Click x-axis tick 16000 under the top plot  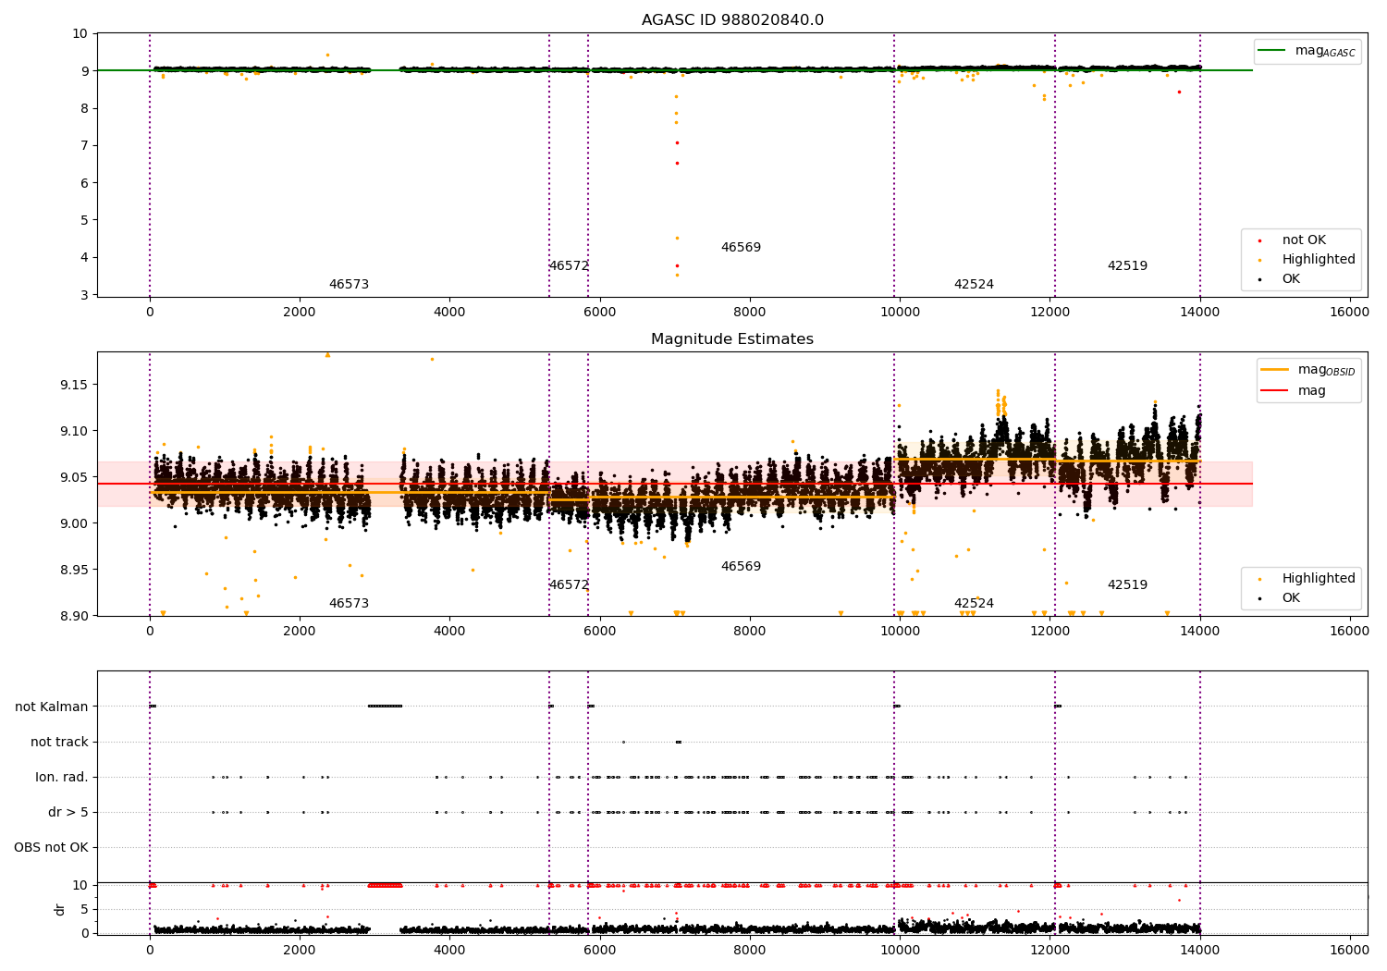[1349, 313]
